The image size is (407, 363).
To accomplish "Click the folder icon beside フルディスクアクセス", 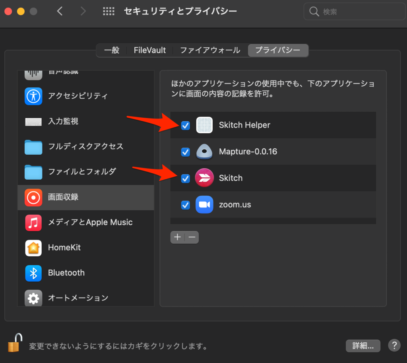I will click(33, 147).
